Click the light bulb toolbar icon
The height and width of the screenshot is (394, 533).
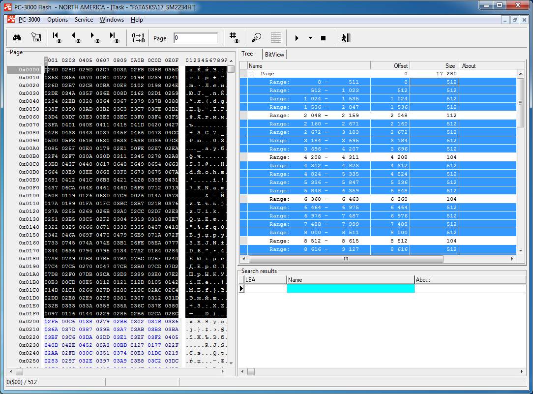click(x=256, y=38)
